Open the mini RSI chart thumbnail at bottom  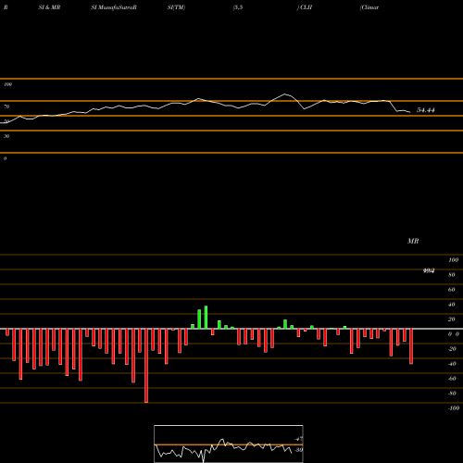(229, 444)
